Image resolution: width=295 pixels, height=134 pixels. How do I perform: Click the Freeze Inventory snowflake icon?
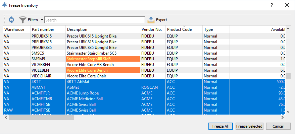(x=5, y=5)
